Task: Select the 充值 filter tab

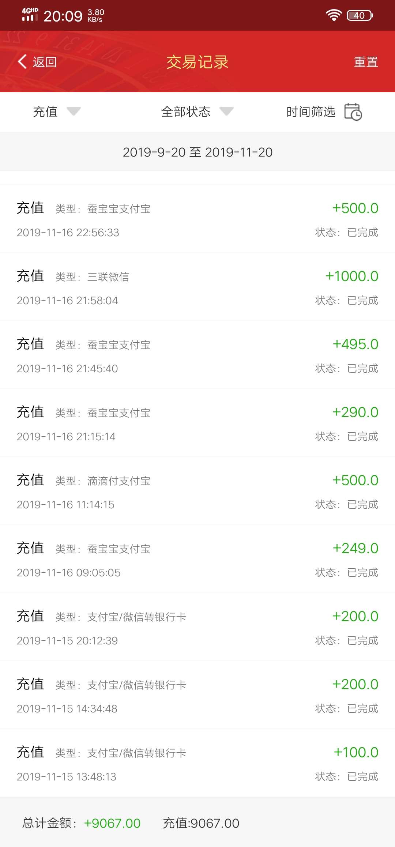Action: tap(45, 112)
